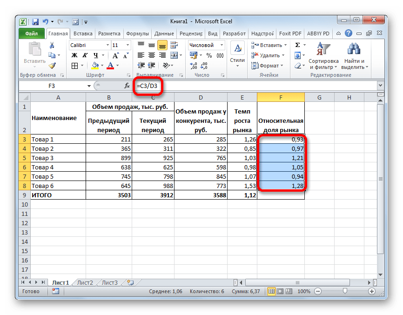Screen dimensions: 403x315
Task: Click the AutoSum sigma icon
Action: tap(298, 45)
